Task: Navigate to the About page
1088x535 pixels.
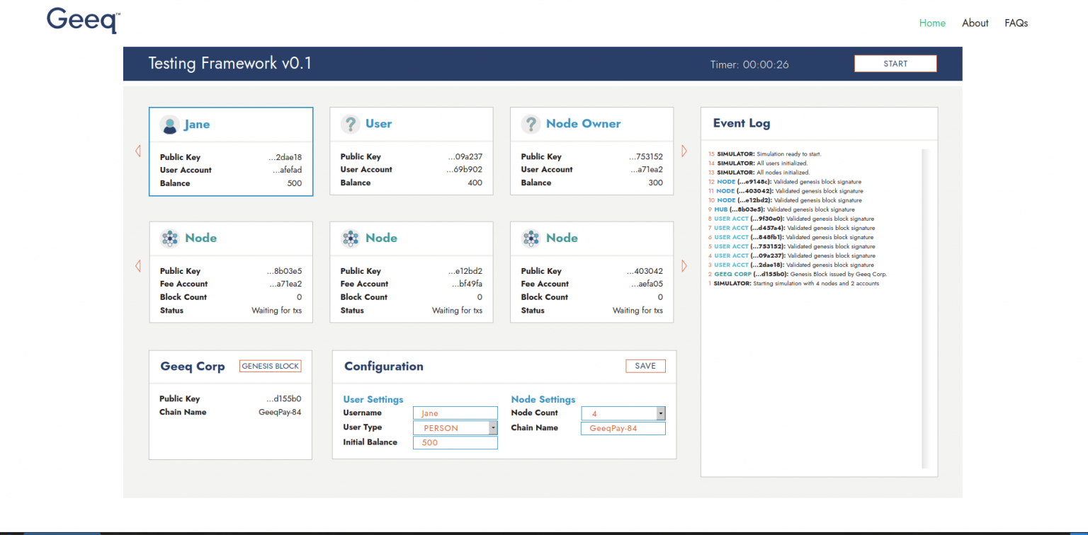Action: (975, 23)
